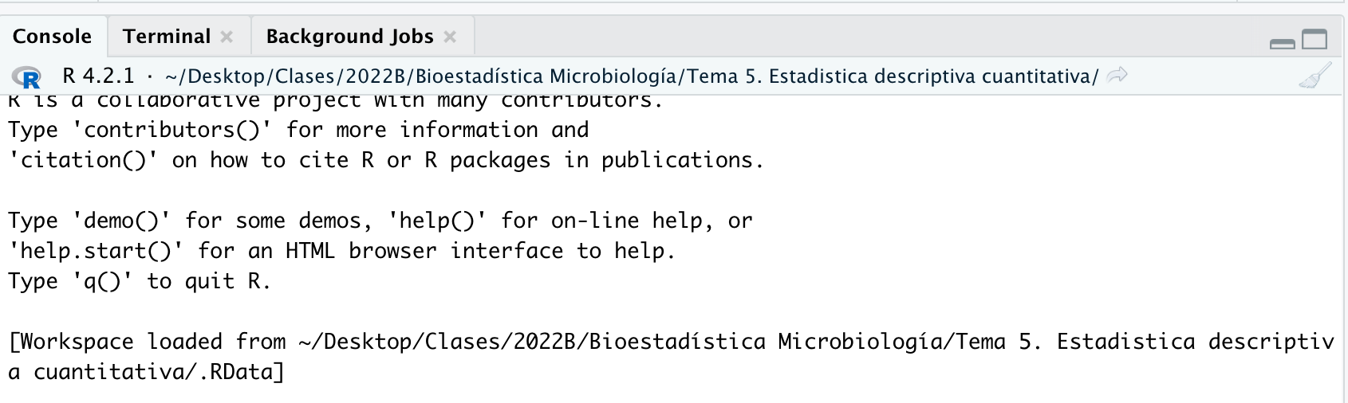
Task: Close the Terminal tab
Action: coord(227,37)
